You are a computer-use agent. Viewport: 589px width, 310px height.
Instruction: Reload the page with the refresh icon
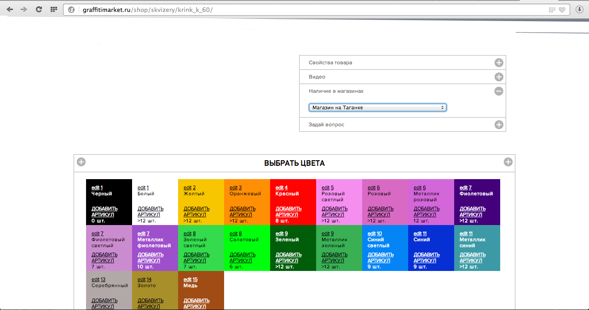39,9
